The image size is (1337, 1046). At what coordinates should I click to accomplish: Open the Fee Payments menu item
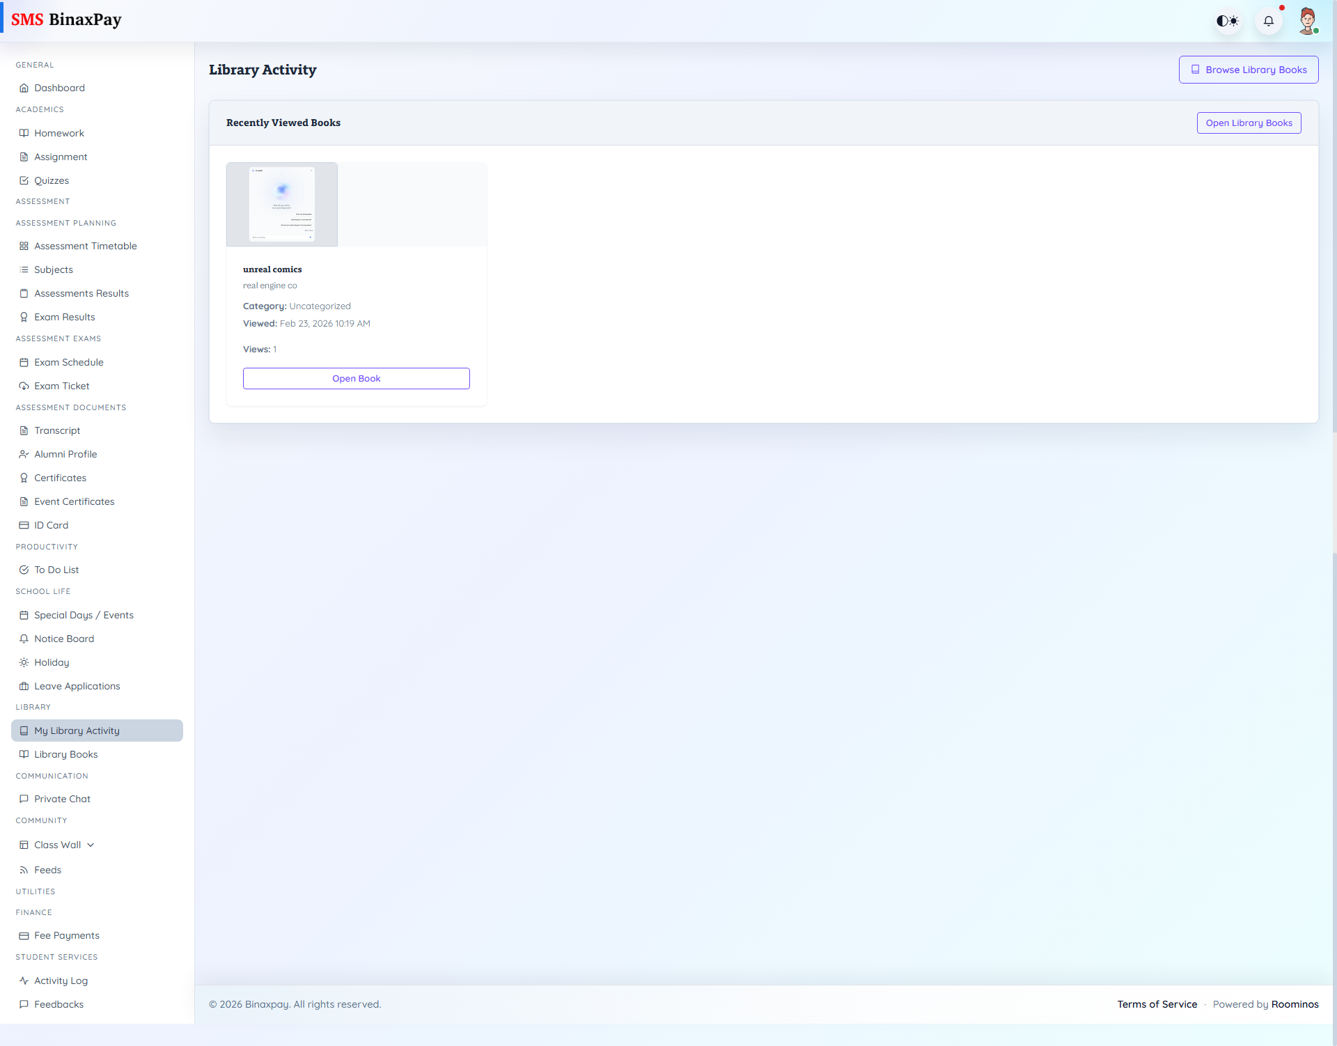click(66, 935)
